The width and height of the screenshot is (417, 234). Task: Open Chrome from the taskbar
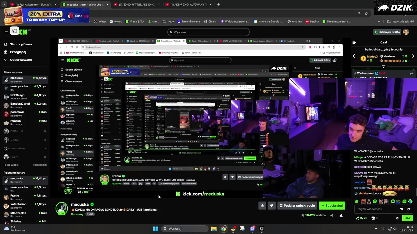223,229
